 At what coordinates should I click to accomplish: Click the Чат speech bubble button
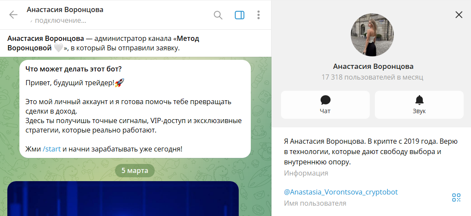325,105
